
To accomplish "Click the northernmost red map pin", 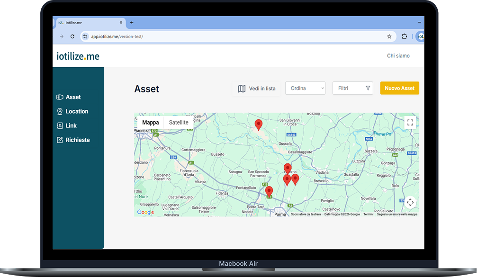I will point(258,124).
